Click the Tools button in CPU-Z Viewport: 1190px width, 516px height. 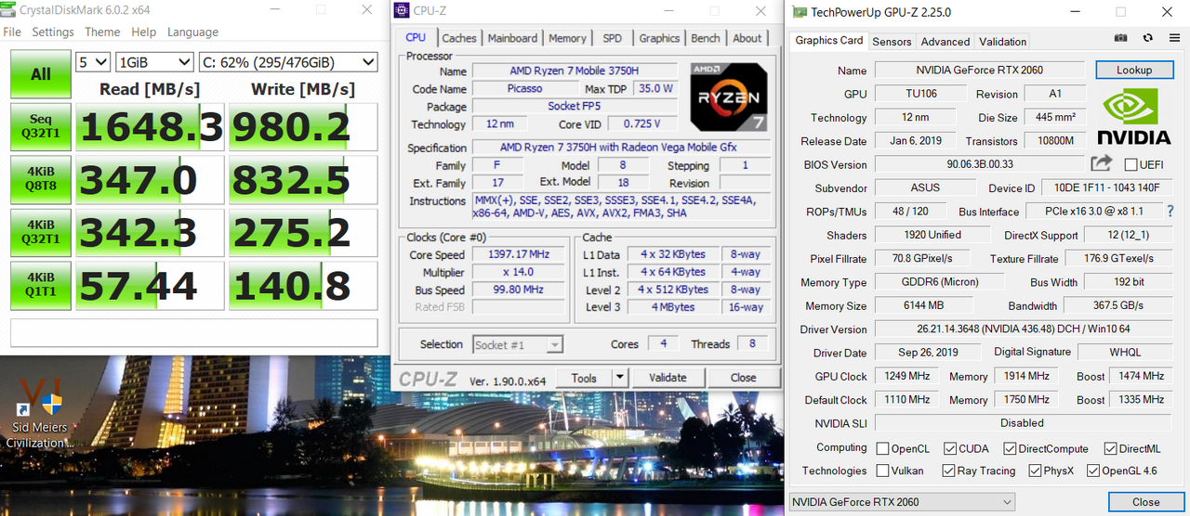pyautogui.click(x=584, y=378)
